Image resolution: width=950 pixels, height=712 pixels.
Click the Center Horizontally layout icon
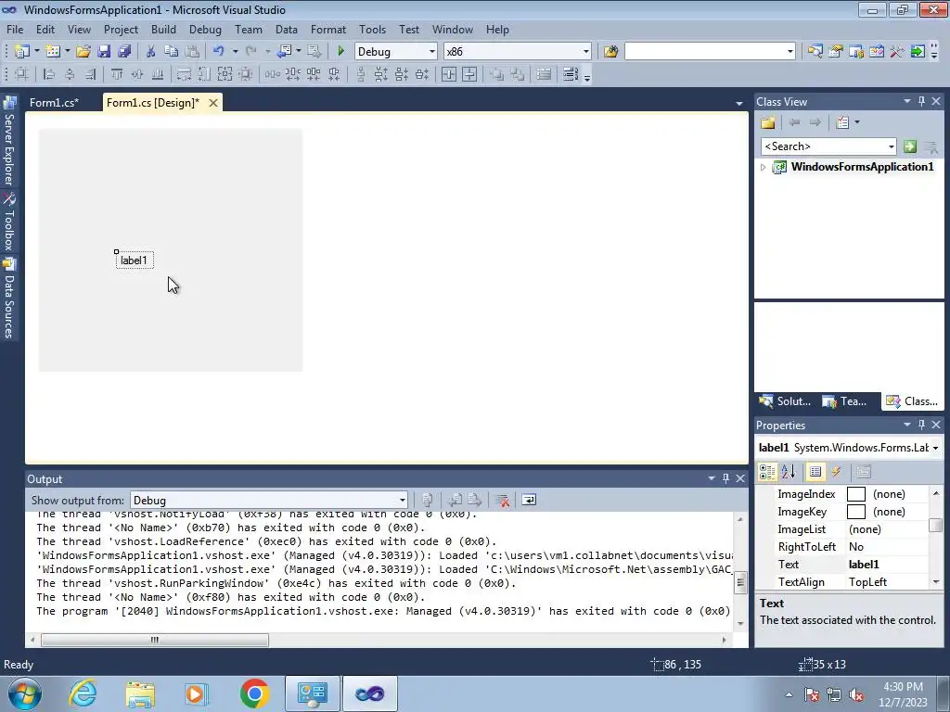449,74
